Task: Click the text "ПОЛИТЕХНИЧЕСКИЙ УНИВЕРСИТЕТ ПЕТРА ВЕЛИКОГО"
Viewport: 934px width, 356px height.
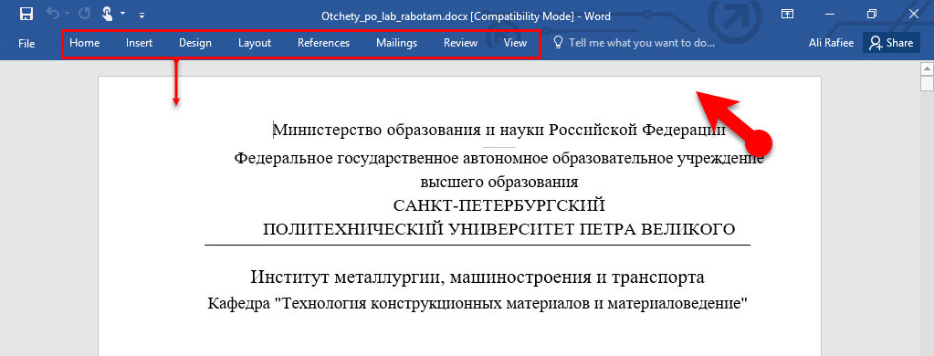Action: (499, 229)
